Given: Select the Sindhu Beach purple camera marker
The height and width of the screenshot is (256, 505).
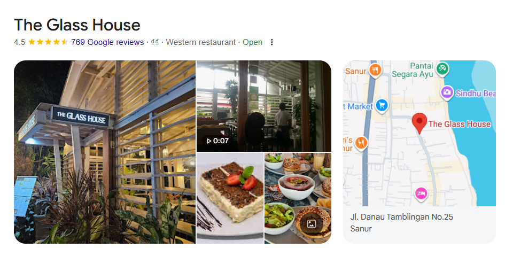Looking at the screenshot, I should [447, 93].
